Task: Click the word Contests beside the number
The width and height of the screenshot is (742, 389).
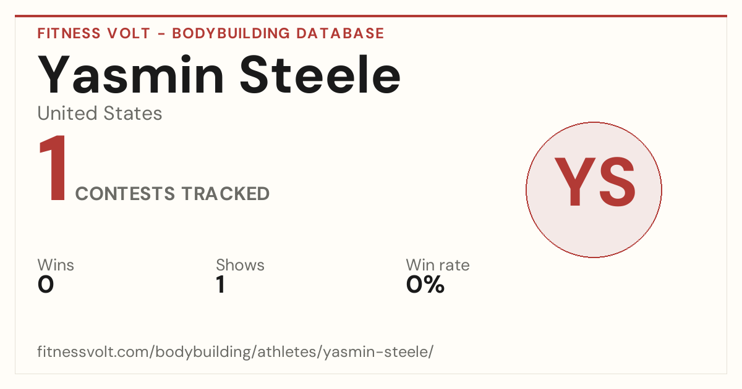Action: pos(126,194)
